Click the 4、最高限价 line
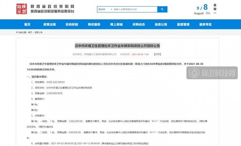 [38, 99]
